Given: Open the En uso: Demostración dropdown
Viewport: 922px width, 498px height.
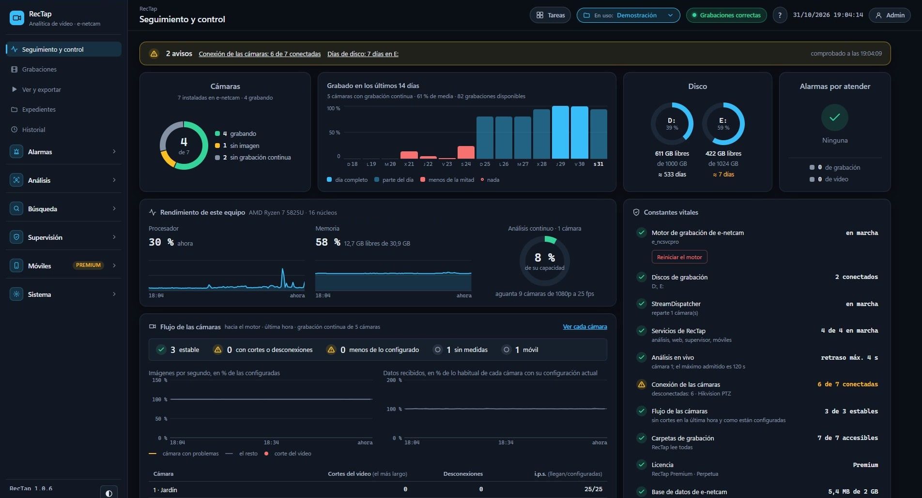Looking at the screenshot, I should click(628, 15).
